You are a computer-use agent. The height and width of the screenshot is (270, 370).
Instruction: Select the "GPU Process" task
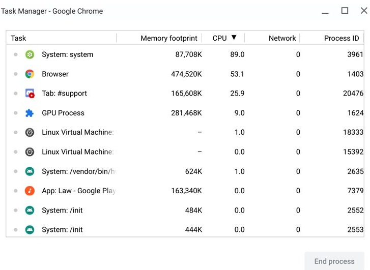tap(185, 113)
